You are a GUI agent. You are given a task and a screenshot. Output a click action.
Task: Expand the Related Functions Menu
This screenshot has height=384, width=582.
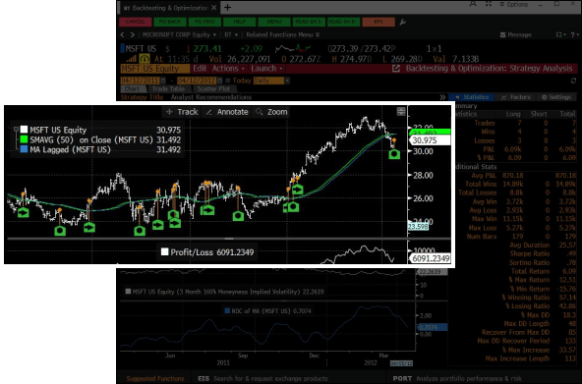pyautogui.click(x=282, y=34)
